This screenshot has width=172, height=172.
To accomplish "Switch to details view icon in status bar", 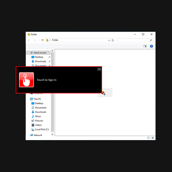I will (x=149, y=138).
